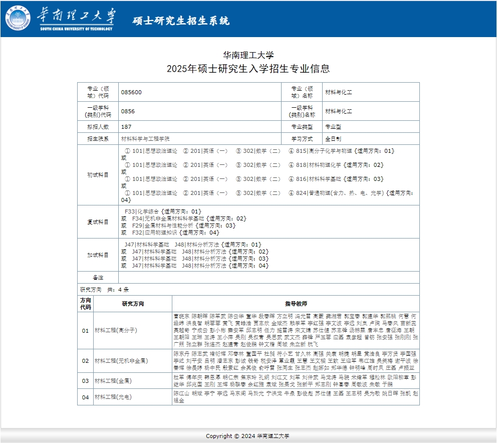Select the 187 planned enrollment number

coord(126,127)
